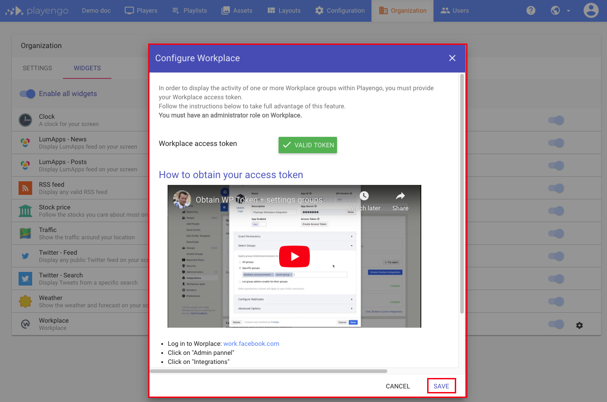Click the Clock widget icon

[x=25, y=120]
